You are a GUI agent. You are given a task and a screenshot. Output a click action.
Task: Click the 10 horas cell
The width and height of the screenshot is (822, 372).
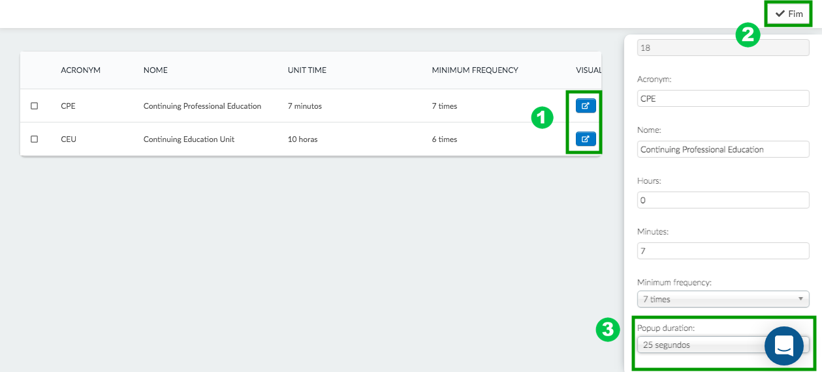click(302, 139)
